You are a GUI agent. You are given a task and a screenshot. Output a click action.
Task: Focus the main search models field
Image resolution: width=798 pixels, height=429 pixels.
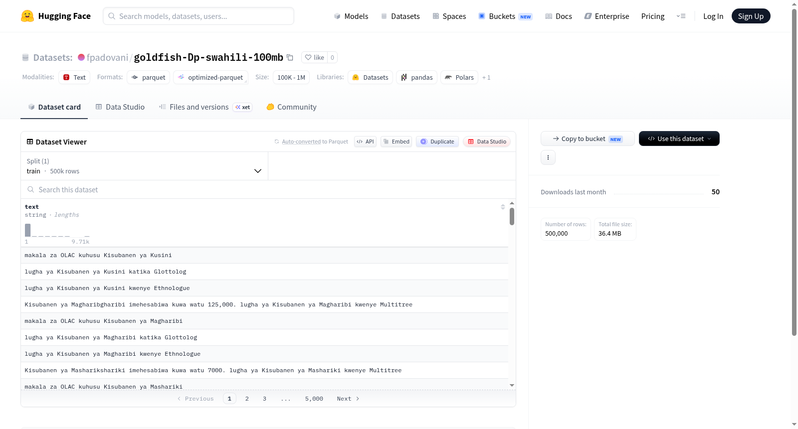coord(199,16)
